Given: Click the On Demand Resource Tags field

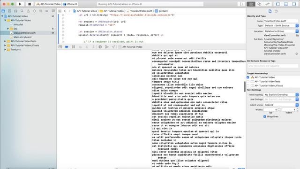Looking at the screenshot, I should [273, 66].
